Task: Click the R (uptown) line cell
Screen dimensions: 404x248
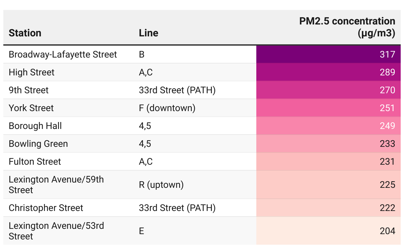Action: [x=161, y=185]
